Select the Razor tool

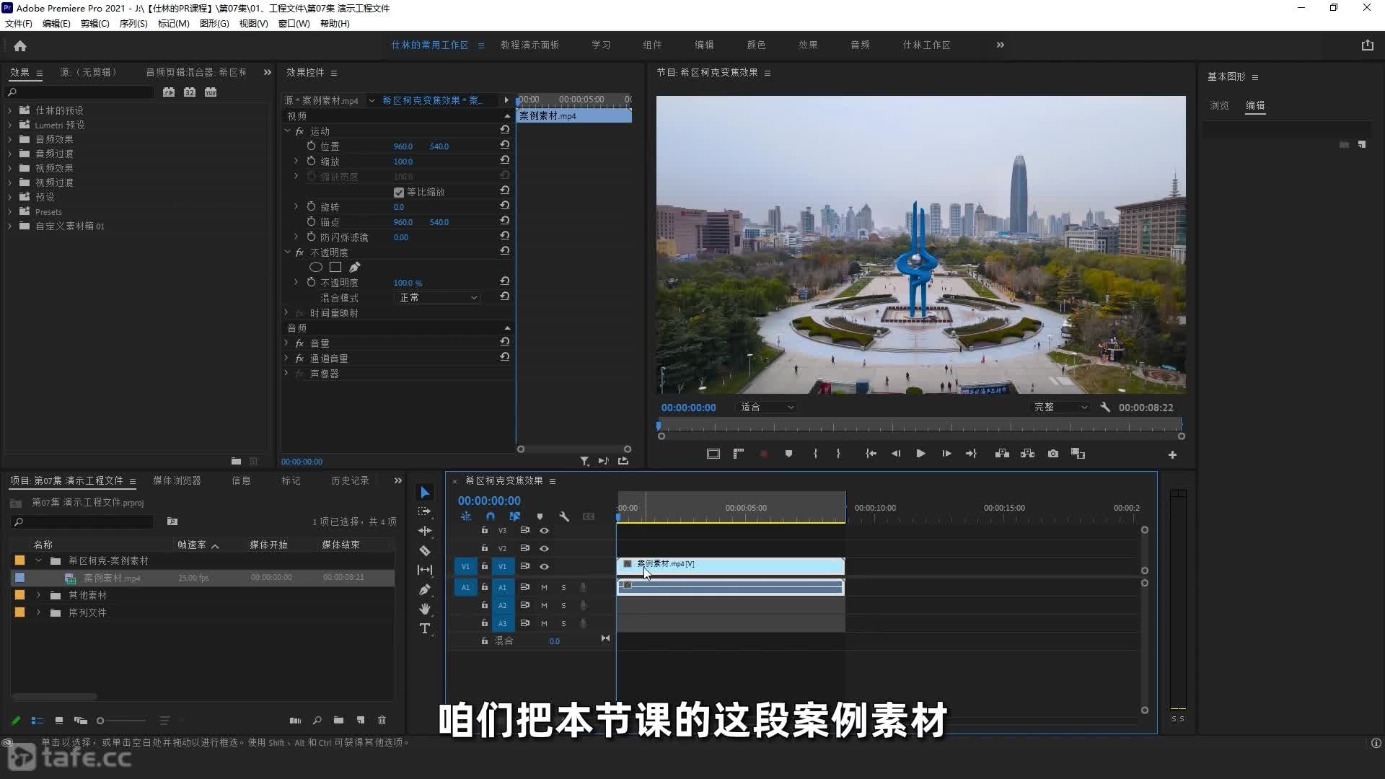pyautogui.click(x=425, y=550)
